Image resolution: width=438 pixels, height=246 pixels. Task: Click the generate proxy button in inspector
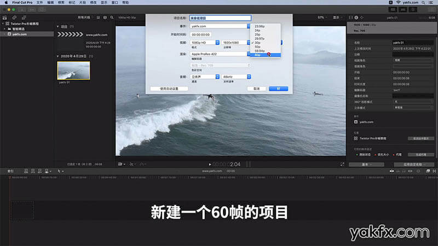[420, 155]
